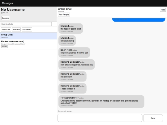Click 'Me, gummibear28' chat preview text
Viewport: 167px width, 125px height.
click(x=13, y=44)
